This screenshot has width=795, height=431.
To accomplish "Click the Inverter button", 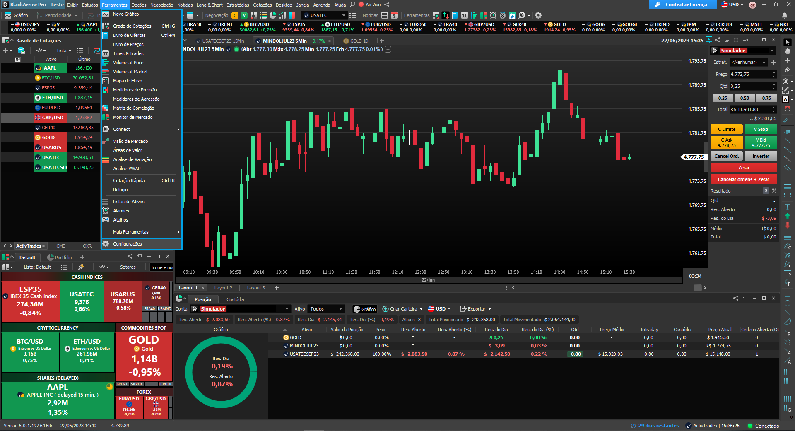I will pos(761,156).
